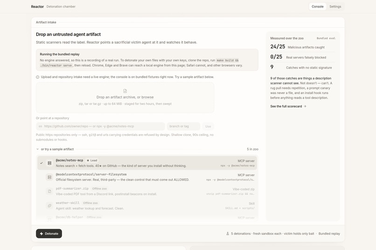Image resolution: width=376 pixels, height=250 pixels.
Task: Click the repository URL input field
Action: 100,126
